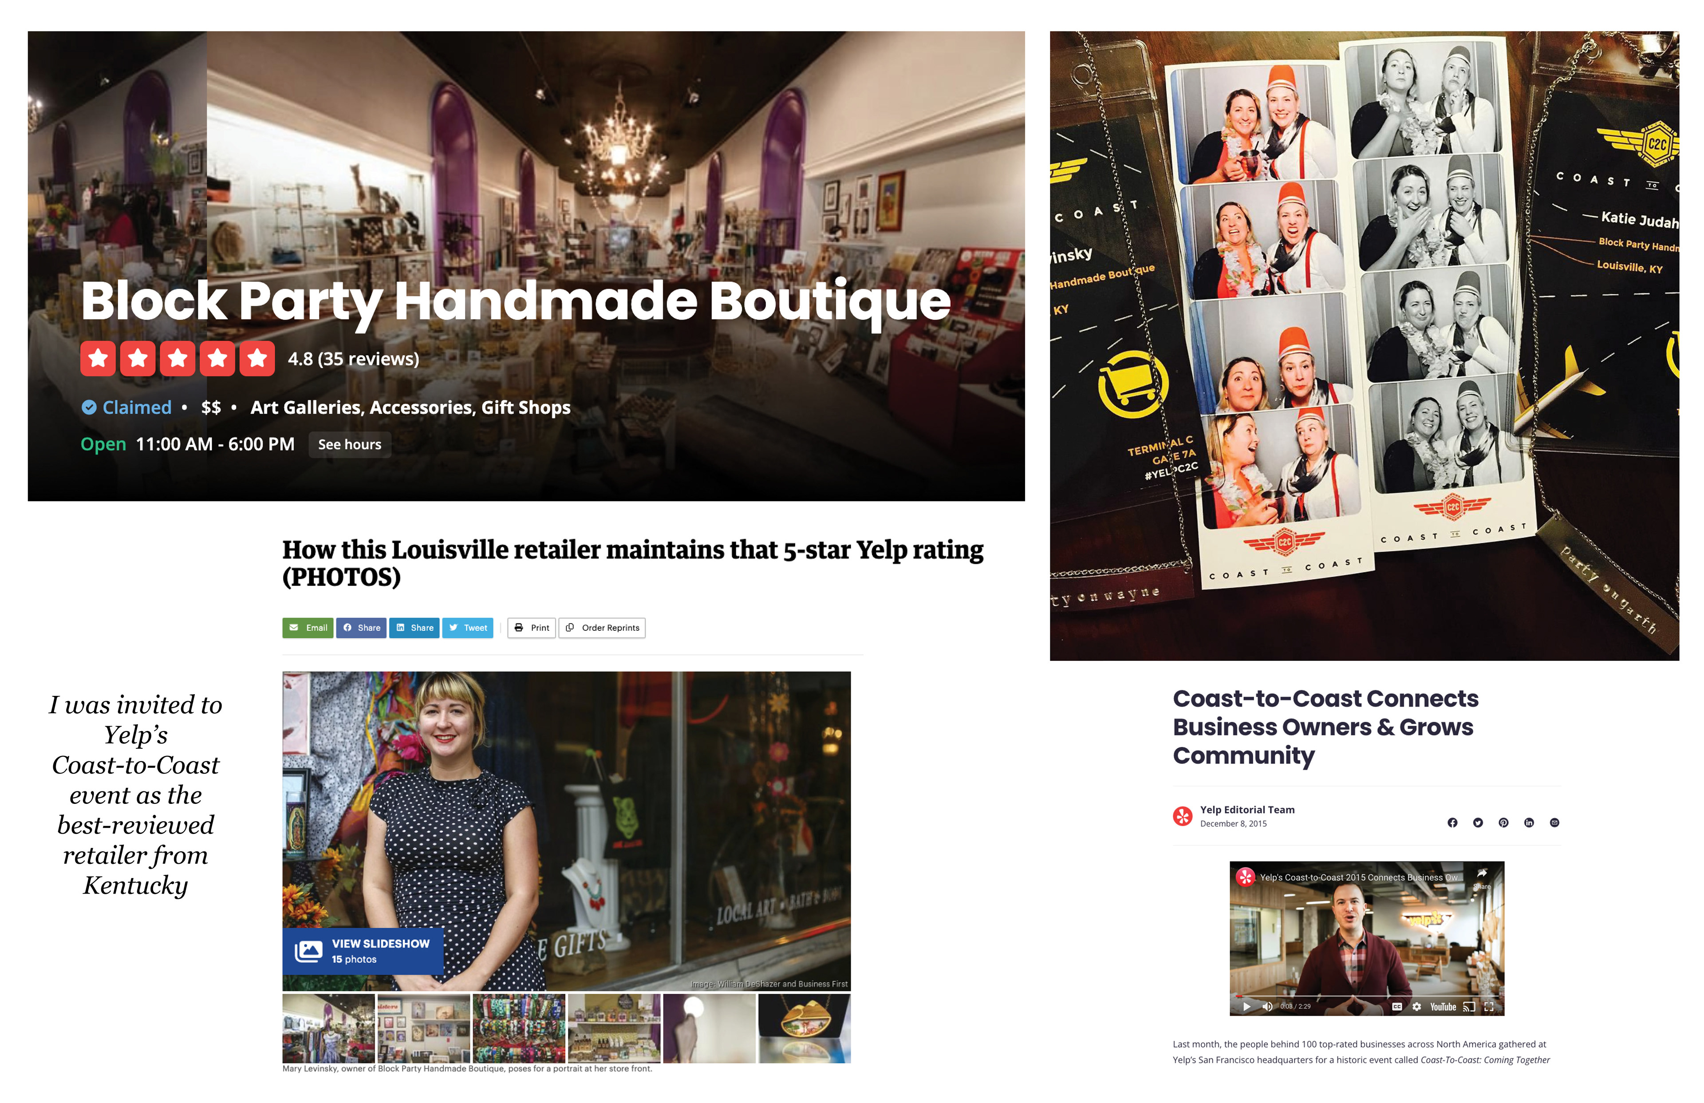Cast the YouTube video to a device
This screenshot has height=1103, width=1704.
(1469, 1006)
